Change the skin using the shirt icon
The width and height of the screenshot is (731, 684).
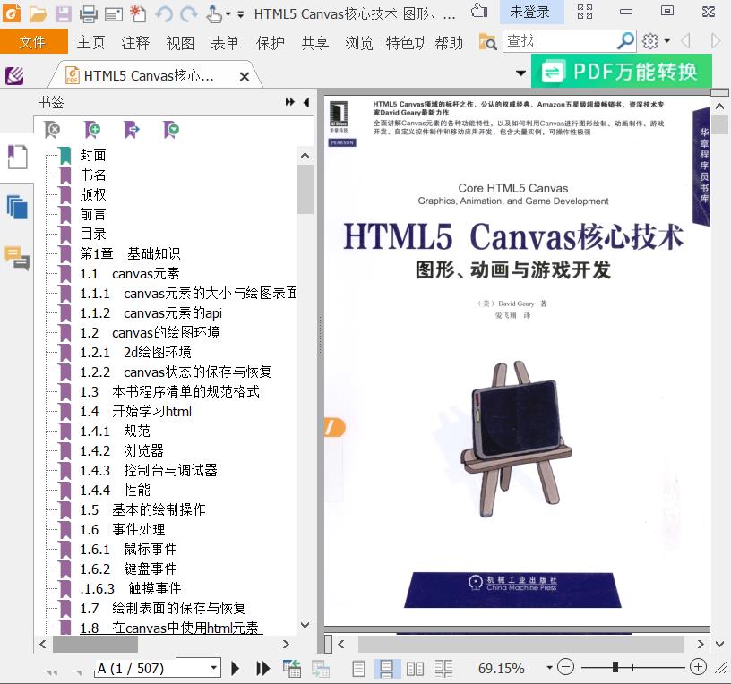478,11
